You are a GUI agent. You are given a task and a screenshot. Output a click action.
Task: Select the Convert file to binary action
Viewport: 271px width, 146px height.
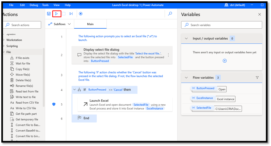pos(28,136)
